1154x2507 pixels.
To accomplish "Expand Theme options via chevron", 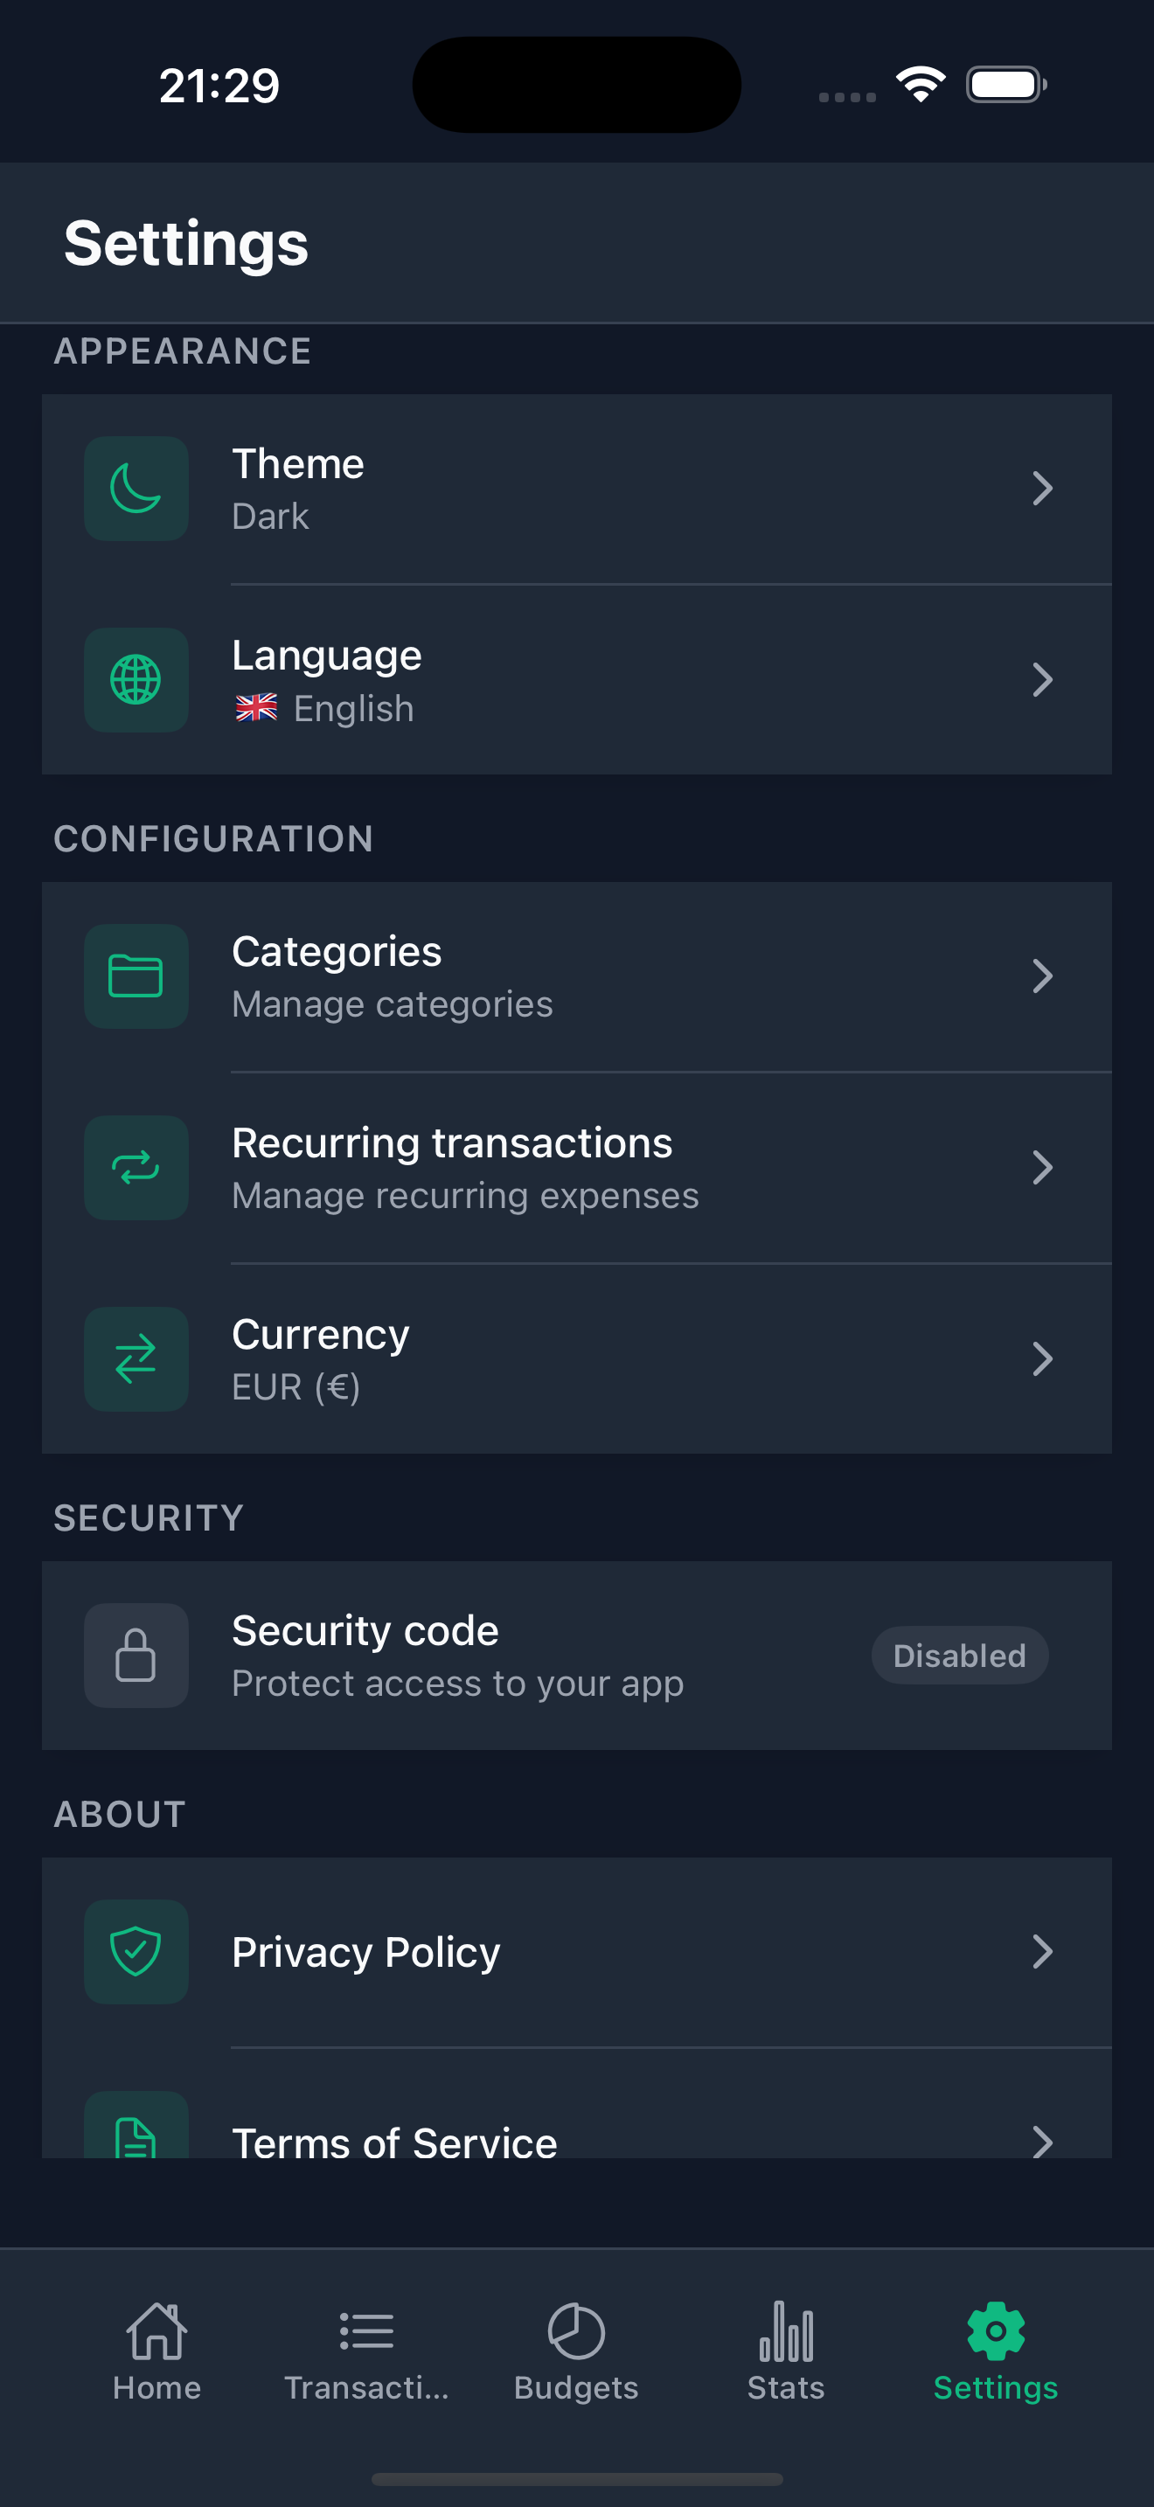I will pos(1042,489).
